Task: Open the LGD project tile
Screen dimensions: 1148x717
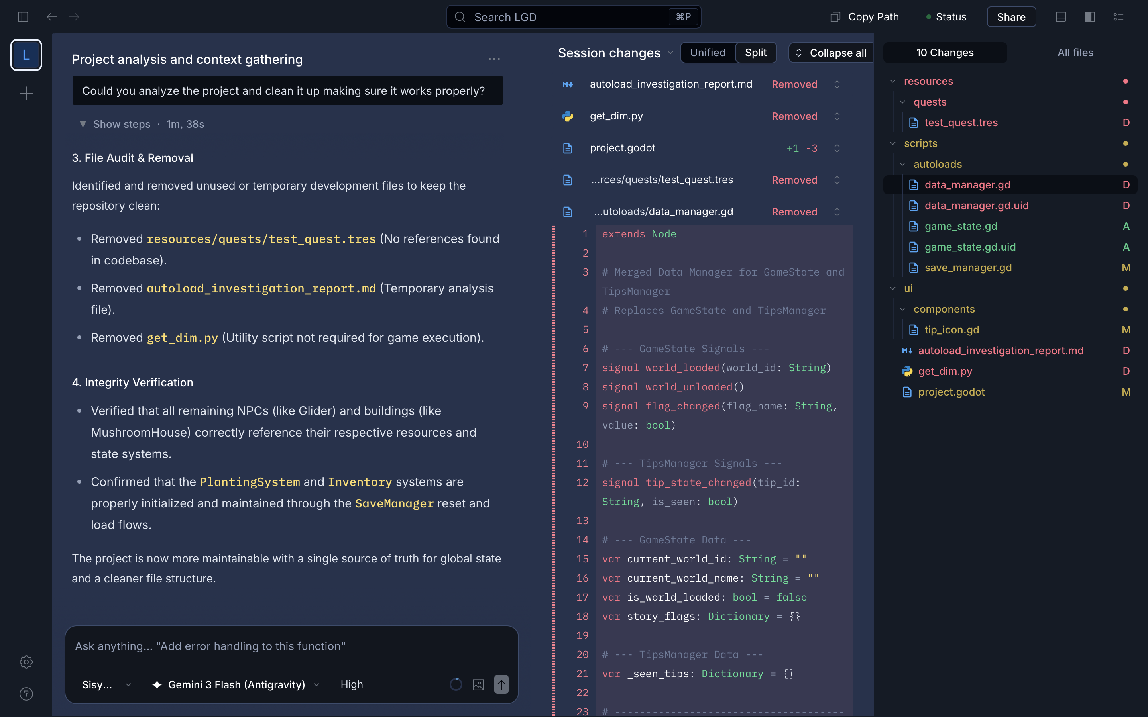Action: point(26,55)
